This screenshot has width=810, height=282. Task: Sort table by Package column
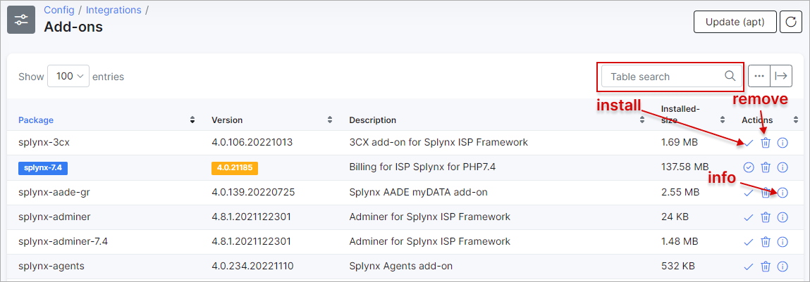pyautogui.click(x=36, y=120)
